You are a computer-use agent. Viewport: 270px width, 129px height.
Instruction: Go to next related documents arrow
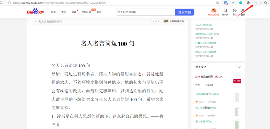[240, 67]
